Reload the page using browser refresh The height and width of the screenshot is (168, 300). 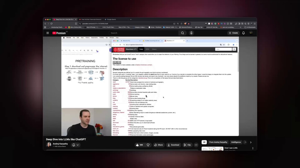51,24
